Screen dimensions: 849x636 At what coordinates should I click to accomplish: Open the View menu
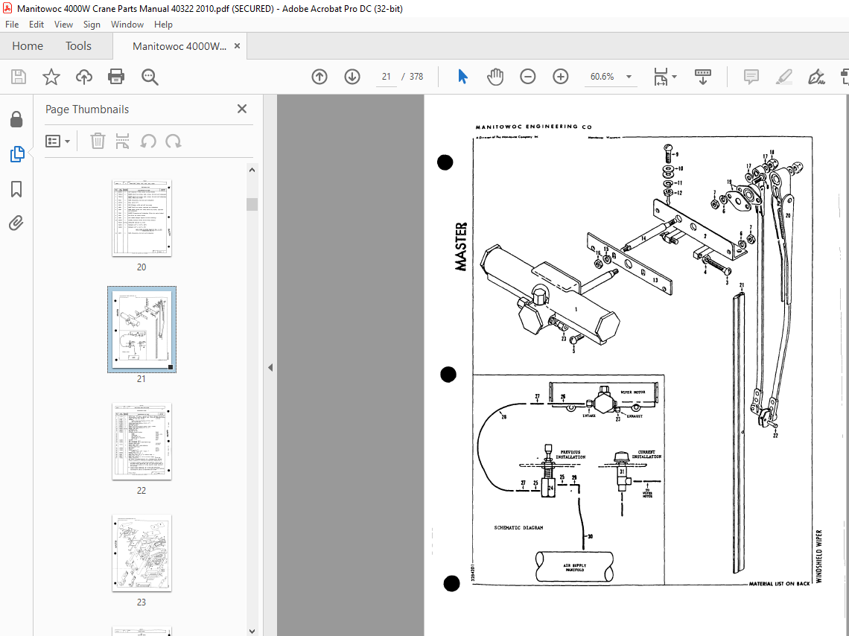pos(63,25)
